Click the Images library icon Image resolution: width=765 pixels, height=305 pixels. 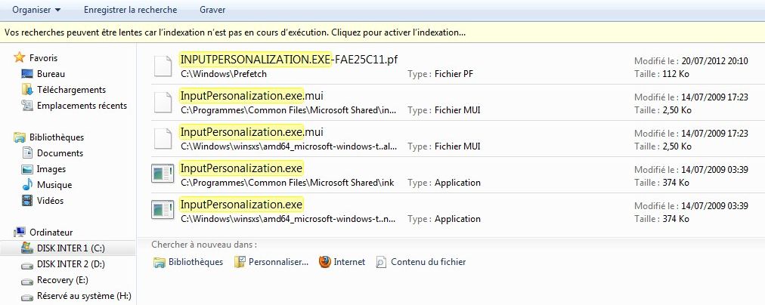coord(27,169)
